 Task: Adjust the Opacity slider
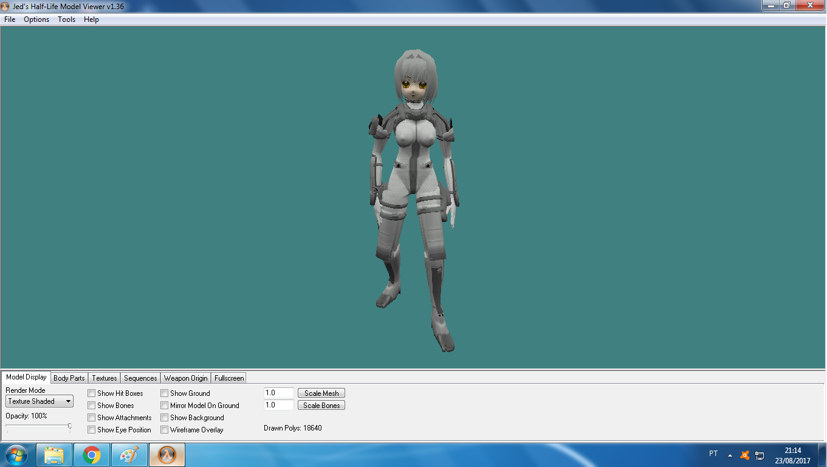[69, 427]
